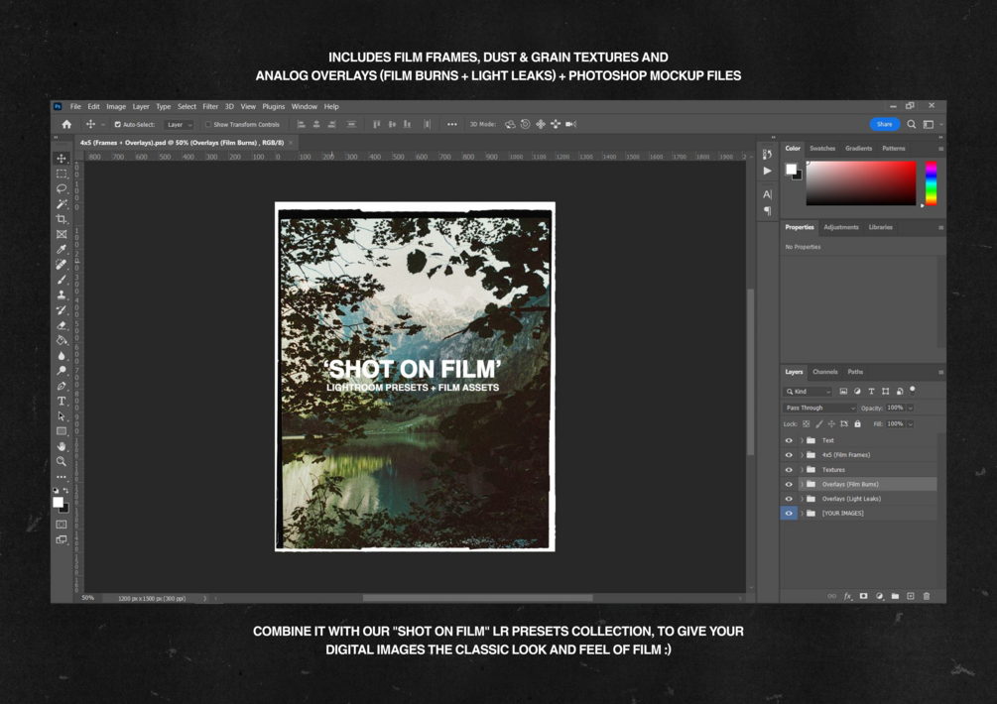997x704 pixels.
Task: Open the Kind filter dropdown
Action: (808, 392)
